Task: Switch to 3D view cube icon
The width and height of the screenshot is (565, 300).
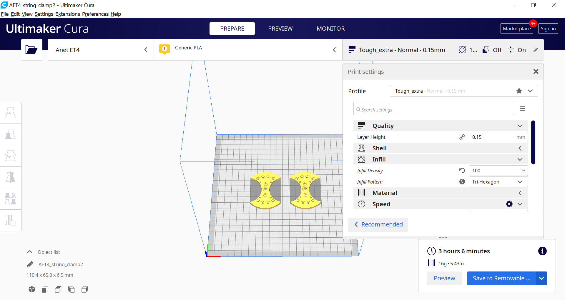Action: pyautogui.click(x=32, y=289)
